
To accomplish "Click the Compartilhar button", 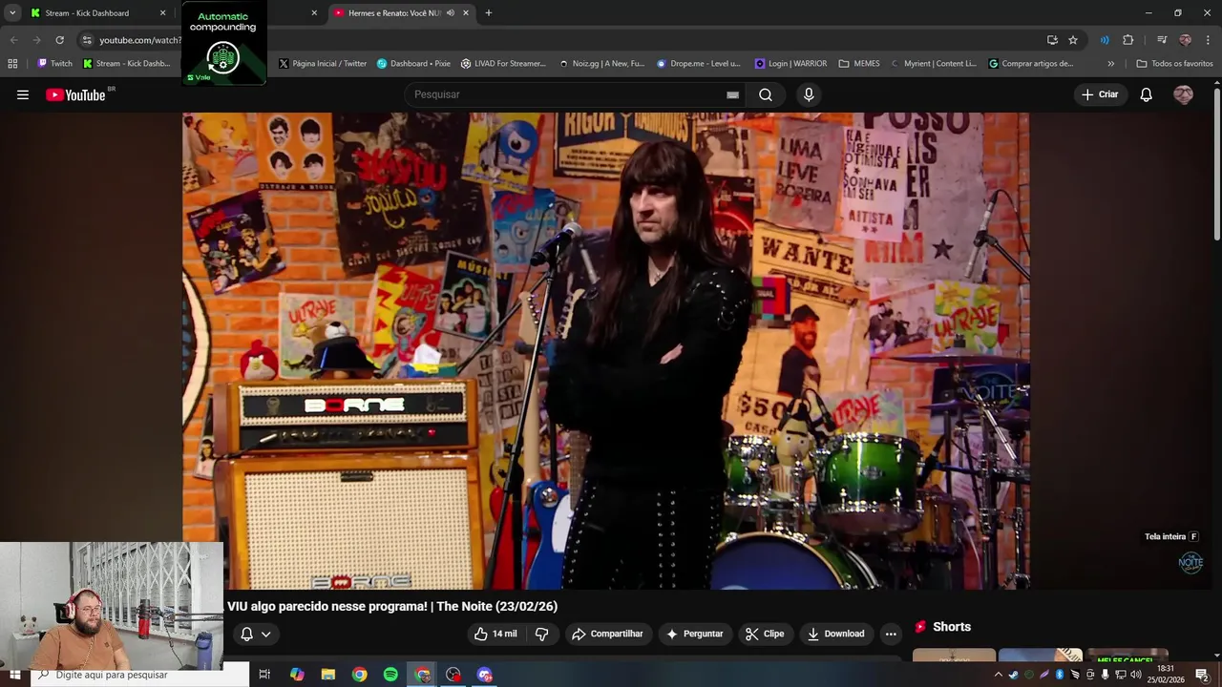I will coord(607,634).
